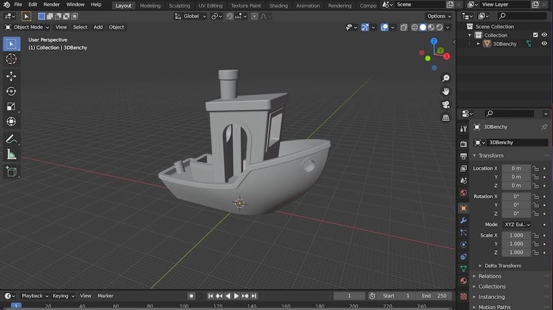Open the Options dropdown

point(439,16)
